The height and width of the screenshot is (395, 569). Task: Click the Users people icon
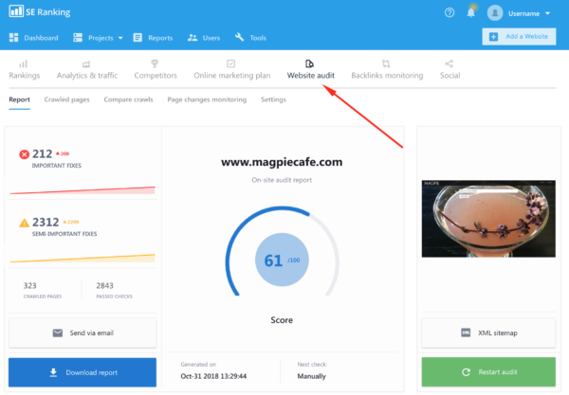click(x=193, y=38)
